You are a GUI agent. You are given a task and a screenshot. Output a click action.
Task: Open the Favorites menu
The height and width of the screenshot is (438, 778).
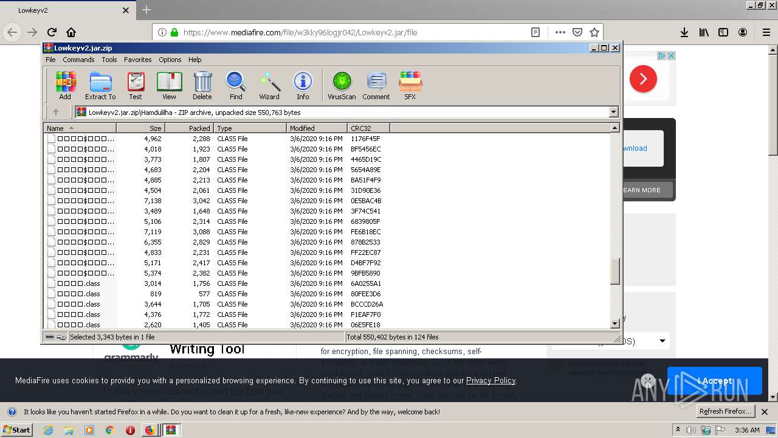pyautogui.click(x=138, y=60)
